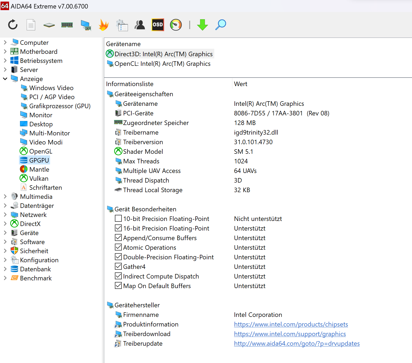The height and width of the screenshot is (363, 412).
Task: Click the monitor diagnostics toolbar icon
Action: point(86,25)
